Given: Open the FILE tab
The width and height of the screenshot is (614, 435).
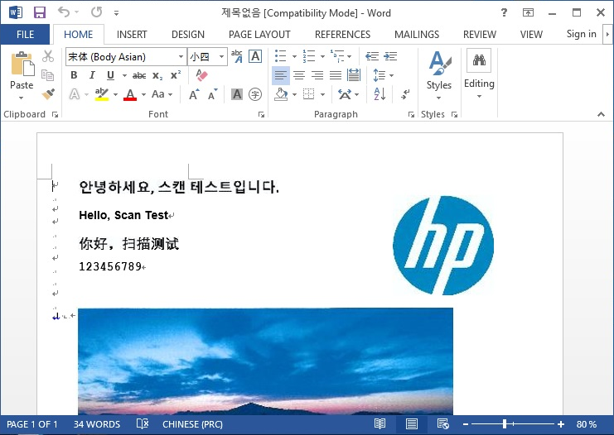Looking at the screenshot, I should (25, 35).
